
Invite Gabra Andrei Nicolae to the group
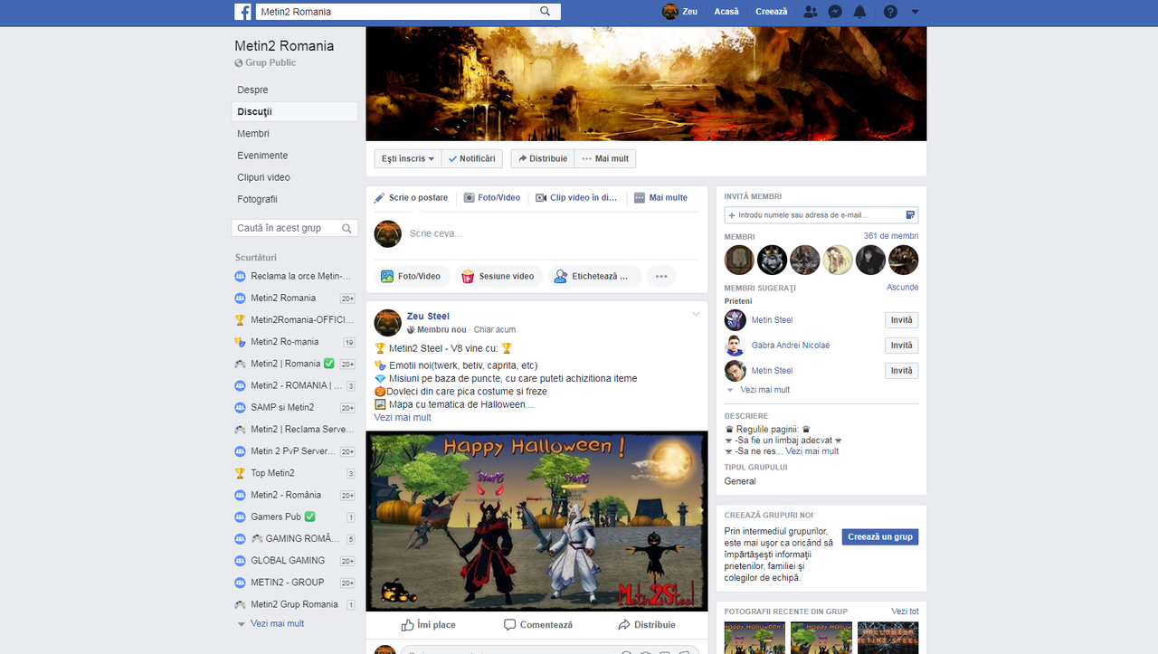coord(901,345)
